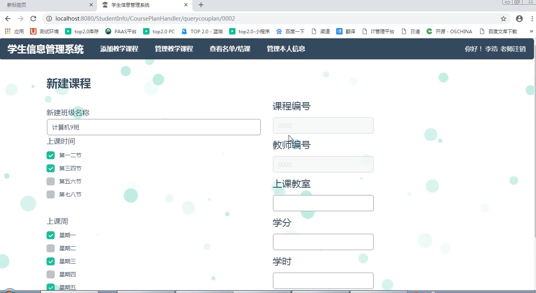Uncheck the 第一二节 checkbox

point(50,155)
